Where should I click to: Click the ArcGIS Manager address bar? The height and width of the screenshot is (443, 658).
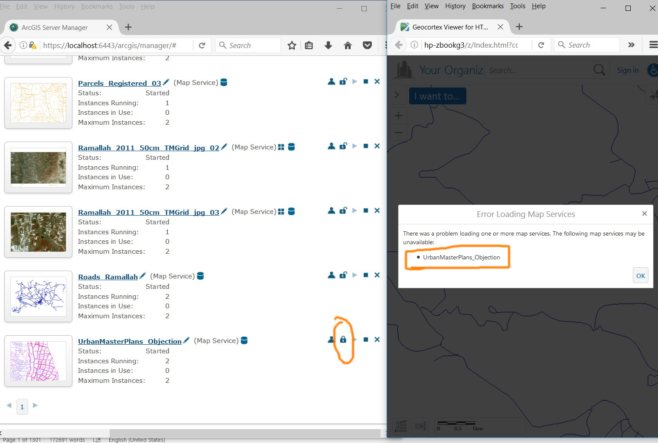pyautogui.click(x=117, y=45)
